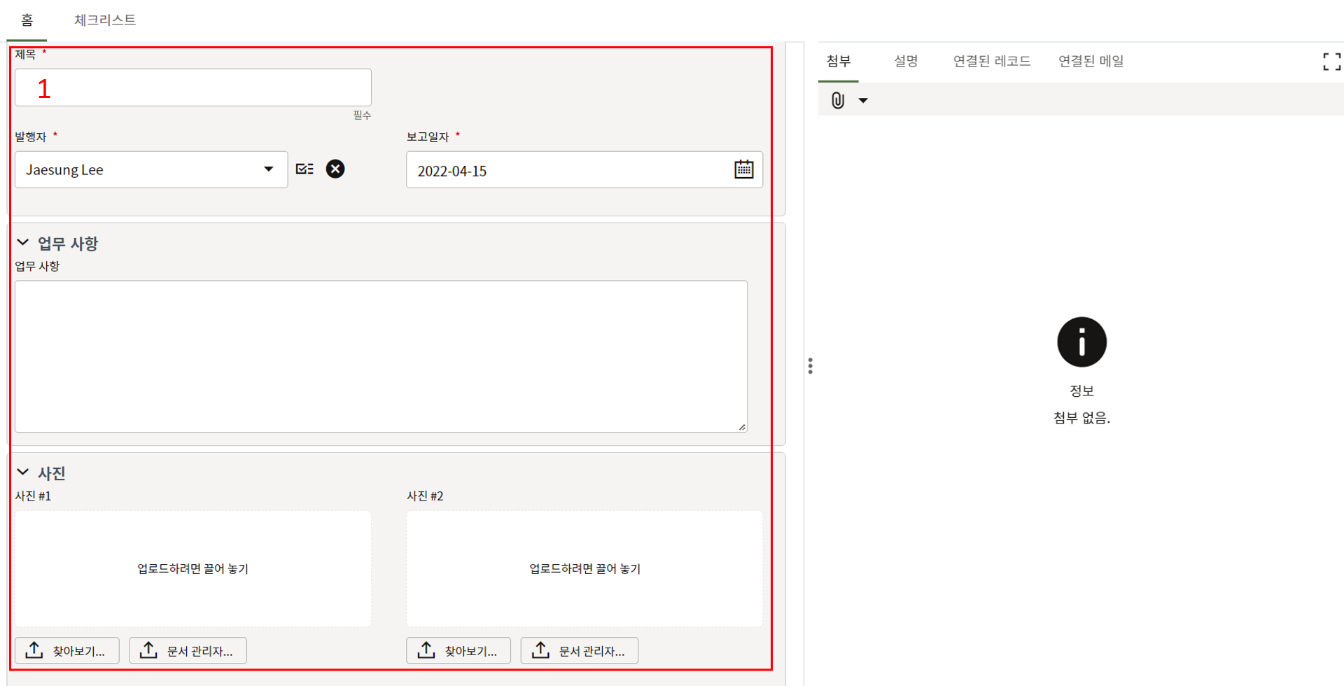
Task: Go to the 연결된 레코드 tab
Action: [991, 62]
